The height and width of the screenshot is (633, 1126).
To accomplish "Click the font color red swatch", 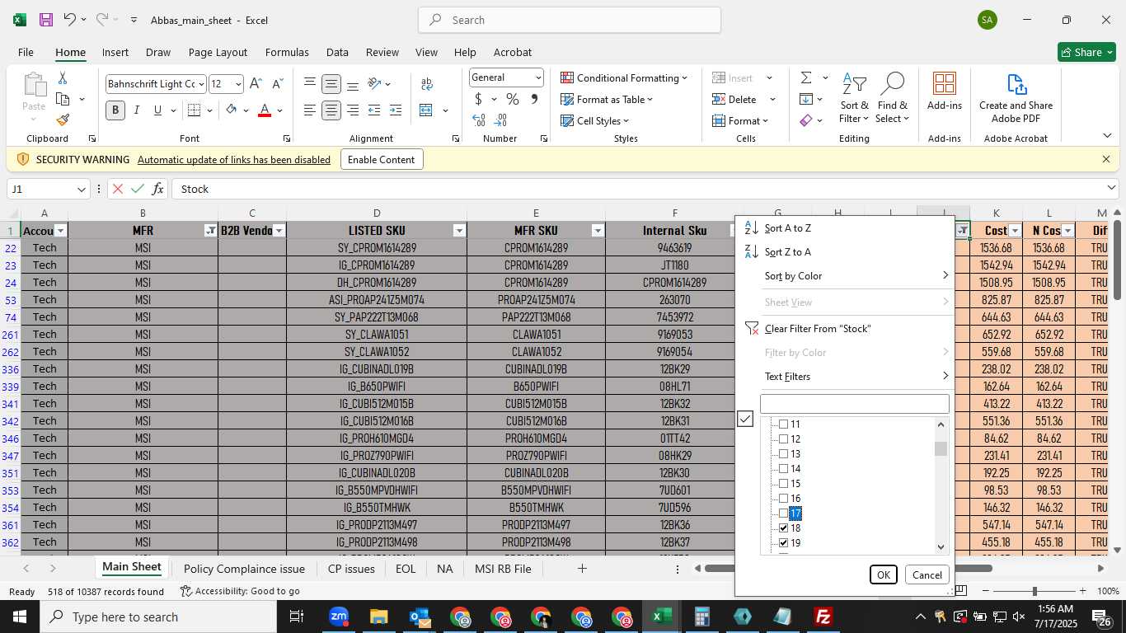I will pos(265,110).
